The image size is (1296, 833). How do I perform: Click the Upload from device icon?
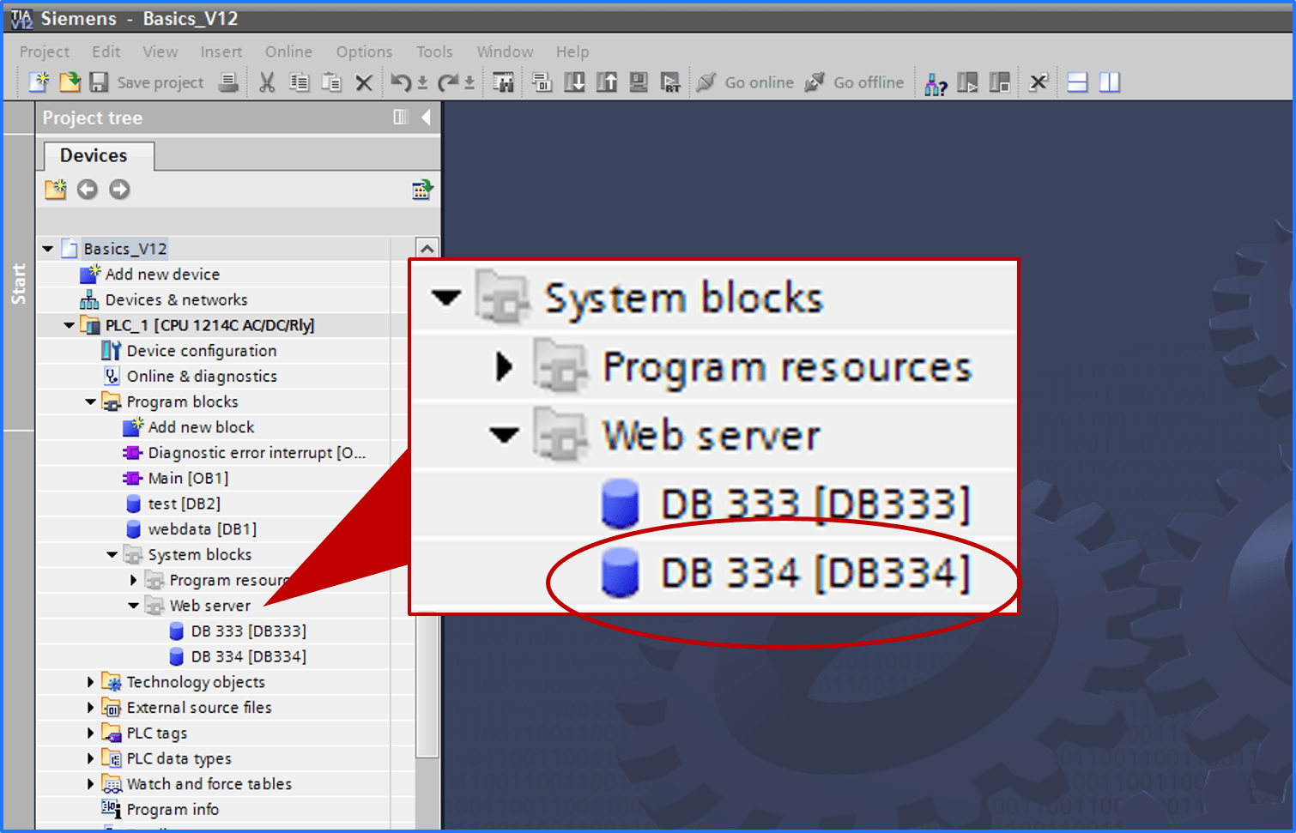[607, 82]
